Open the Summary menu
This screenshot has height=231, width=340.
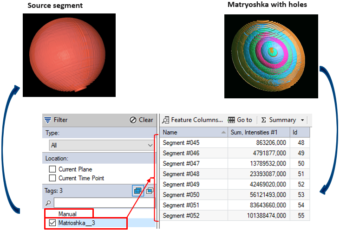coord(279,120)
